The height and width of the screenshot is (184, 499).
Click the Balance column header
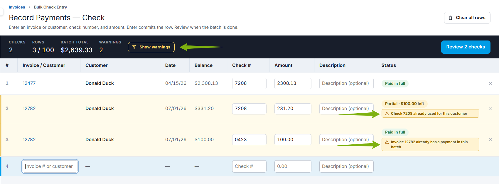[x=203, y=65]
